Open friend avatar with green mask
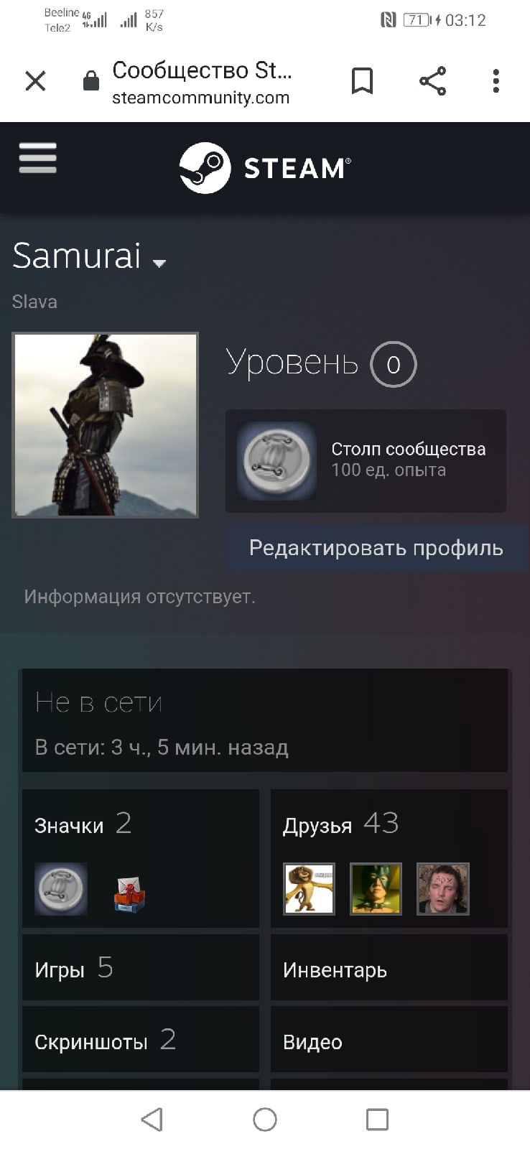The image size is (530, 1149). click(x=376, y=889)
